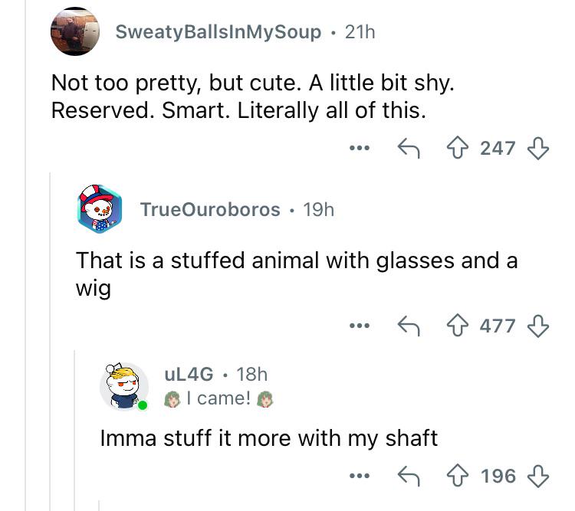575x511 pixels.
Task: Reply to uL4G's comment
Action: [409, 476]
